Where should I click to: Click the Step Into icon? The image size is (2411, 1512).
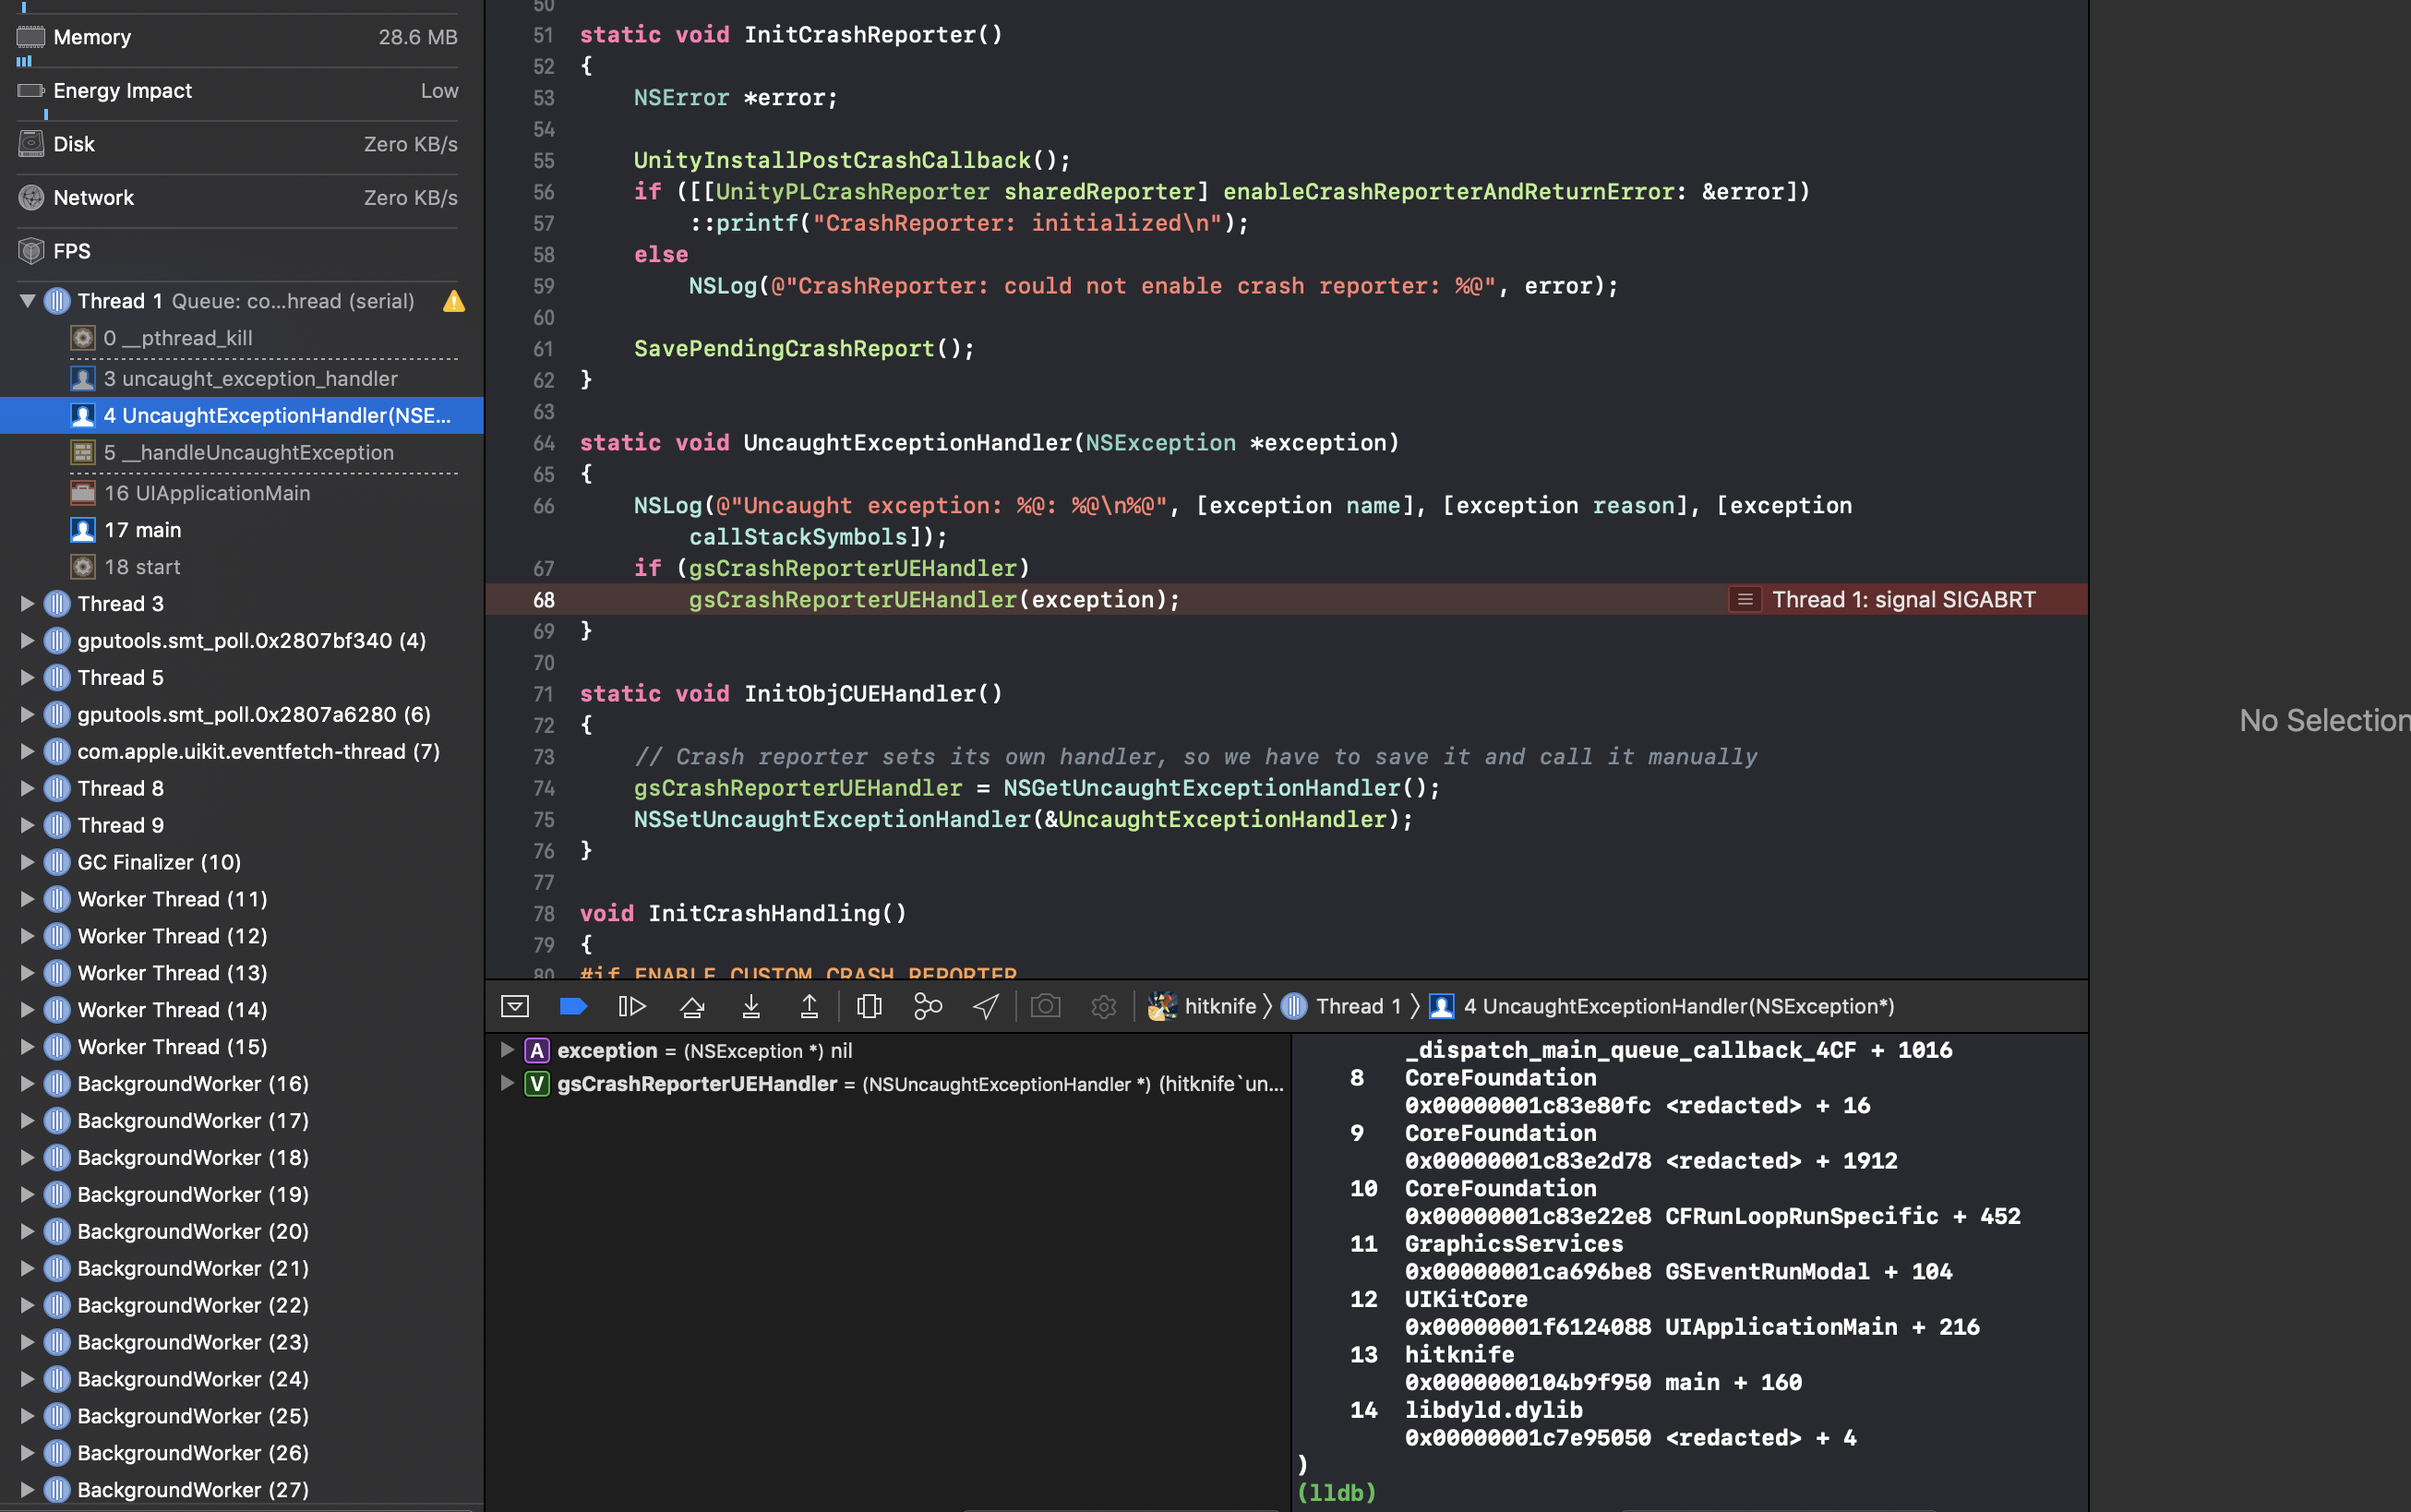tap(752, 1006)
